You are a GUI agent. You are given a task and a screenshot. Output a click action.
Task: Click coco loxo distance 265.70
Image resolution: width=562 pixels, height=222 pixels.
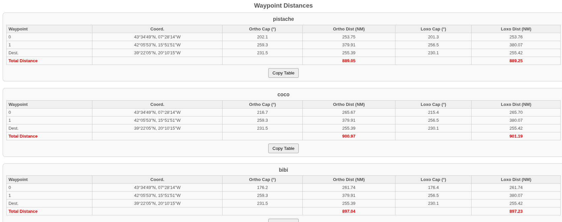click(516, 112)
